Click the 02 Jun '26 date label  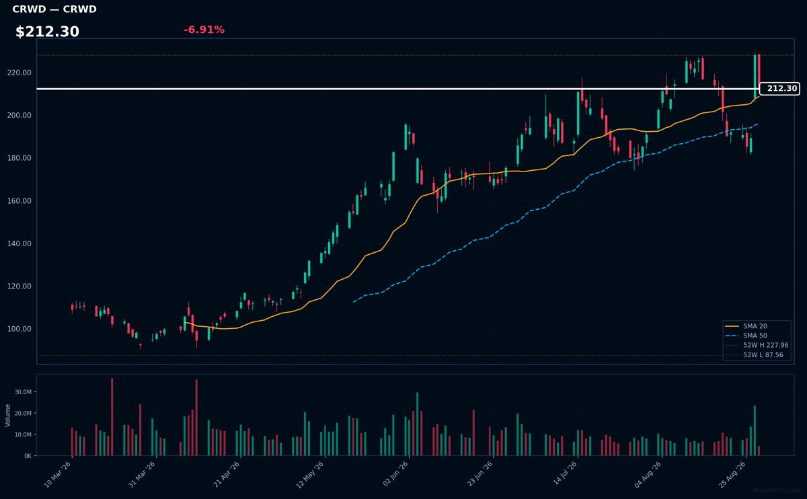[395, 473]
